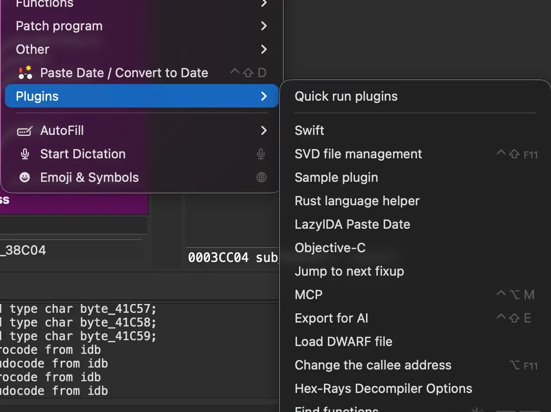The height and width of the screenshot is (412, 551).
Task: Click the microphone shortcut icon on the right
Action: click(x=261, y=154)
